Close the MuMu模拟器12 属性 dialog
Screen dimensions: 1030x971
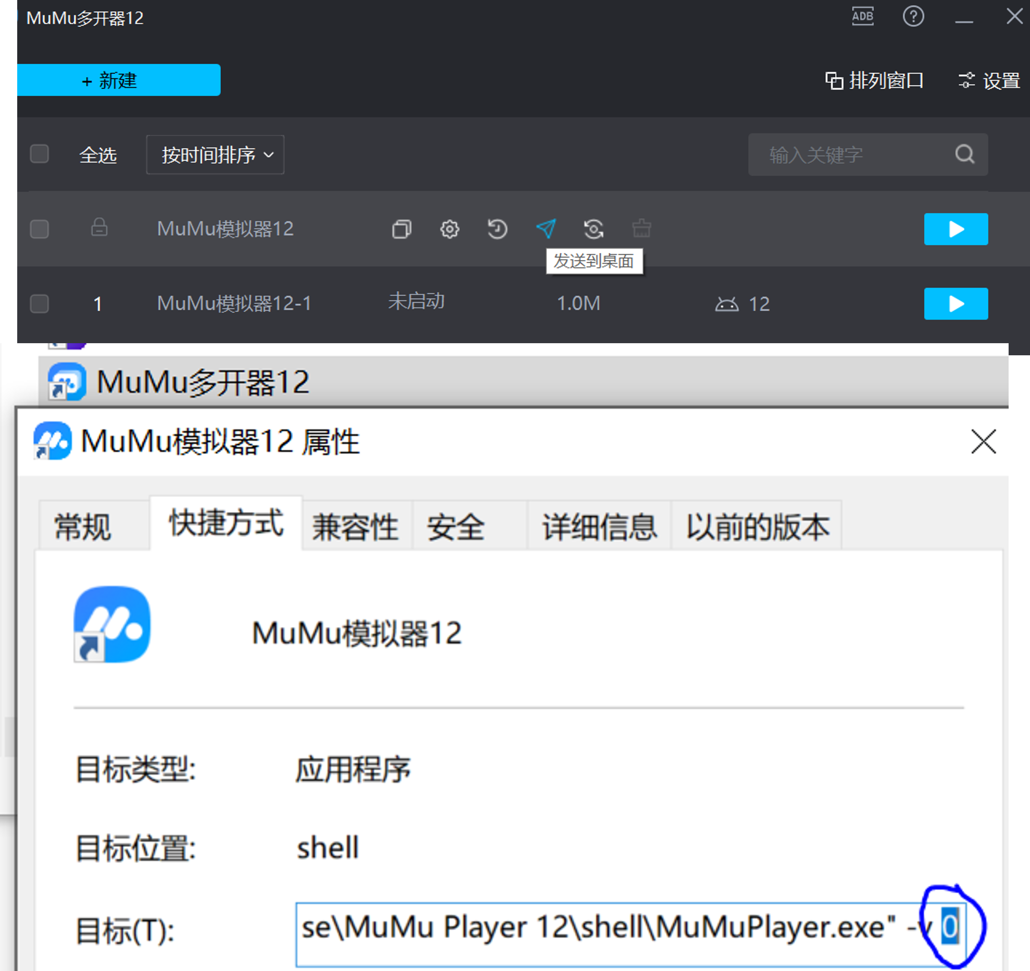(983, 441)
